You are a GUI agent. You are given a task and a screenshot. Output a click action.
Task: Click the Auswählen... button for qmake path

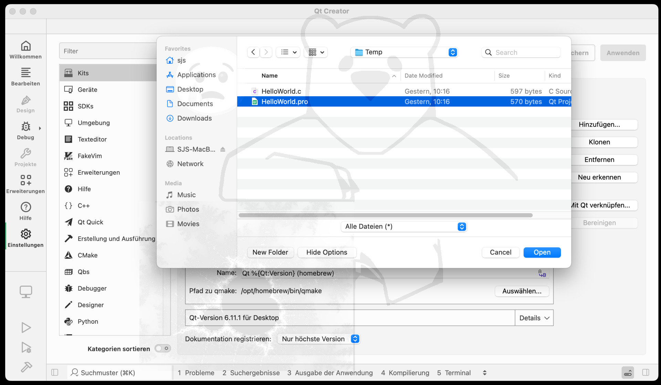tap(522, 291)
